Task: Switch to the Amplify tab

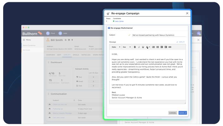Action: click(67, 55)
